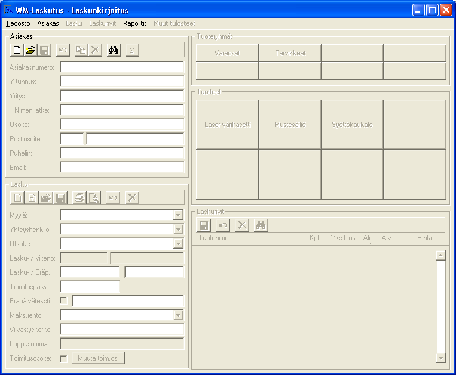Image resolution: width=456 pixels, height=375 pixels.
Task: Choose the Syöttökaukalo product
Action: coord(352,125)
